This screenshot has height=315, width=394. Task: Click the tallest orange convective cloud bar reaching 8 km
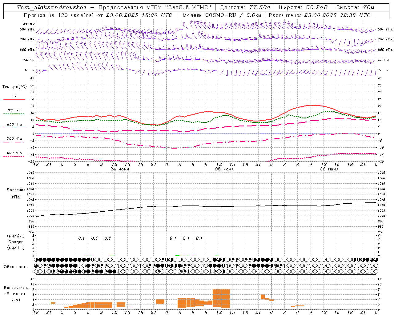pos(221,298)
